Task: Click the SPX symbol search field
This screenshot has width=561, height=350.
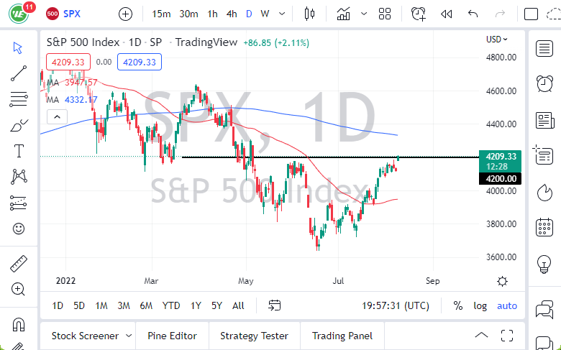Action: (x=72, y=14)
